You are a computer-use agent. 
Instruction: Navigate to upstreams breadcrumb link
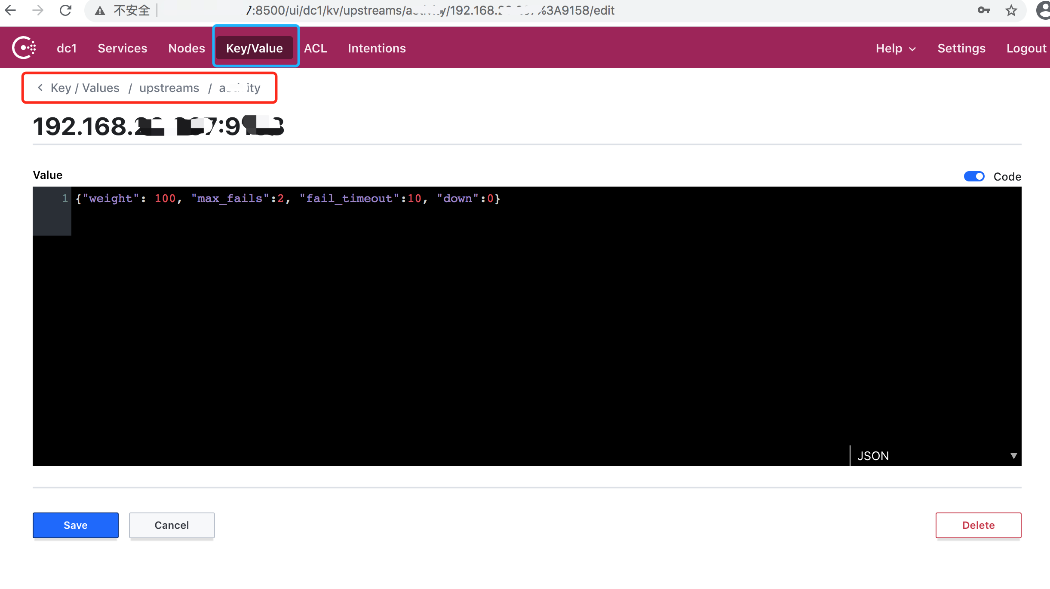(169, 88)
